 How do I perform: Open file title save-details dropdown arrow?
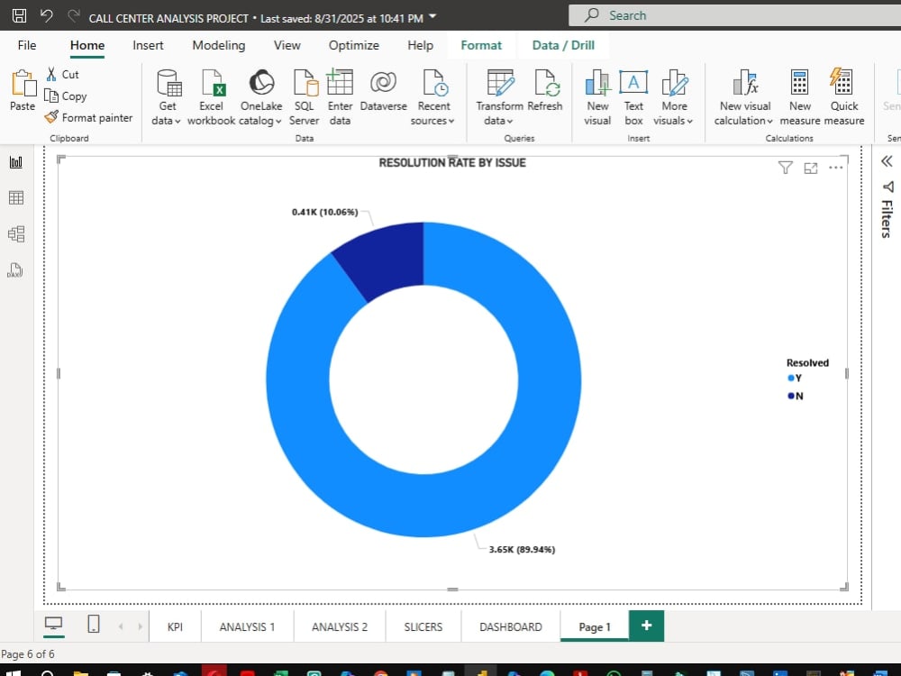click(432, 16)
